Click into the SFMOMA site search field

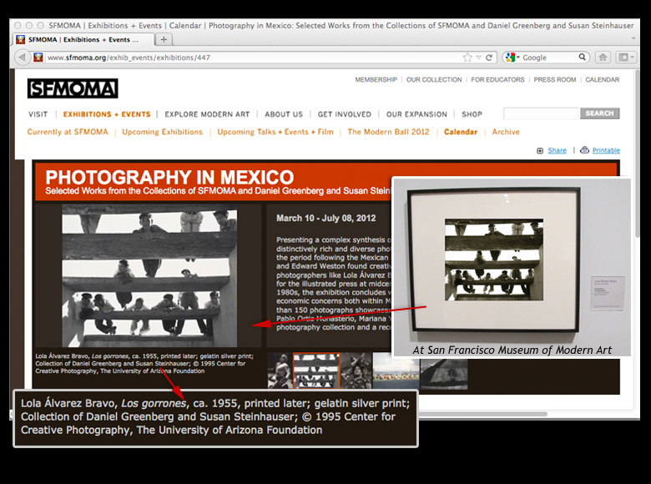541,113
